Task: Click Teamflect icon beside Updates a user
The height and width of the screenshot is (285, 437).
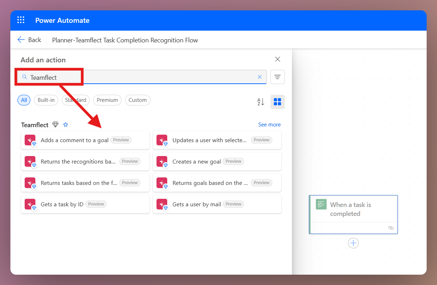Action: 162,140
